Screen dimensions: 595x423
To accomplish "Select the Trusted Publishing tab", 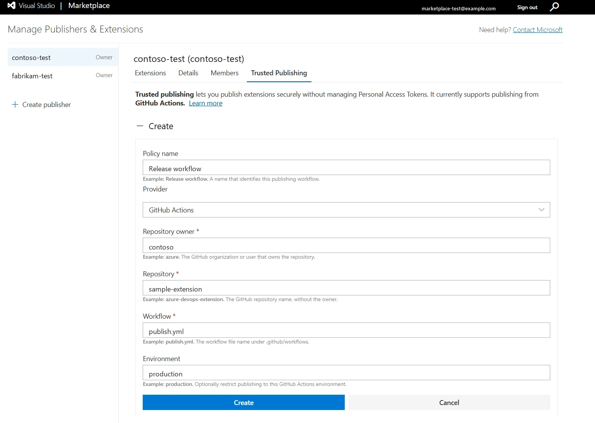I will point(279,73).
